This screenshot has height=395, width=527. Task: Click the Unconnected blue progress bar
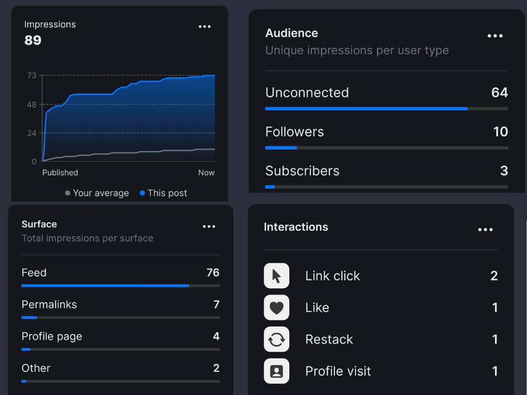click(366, 109)
